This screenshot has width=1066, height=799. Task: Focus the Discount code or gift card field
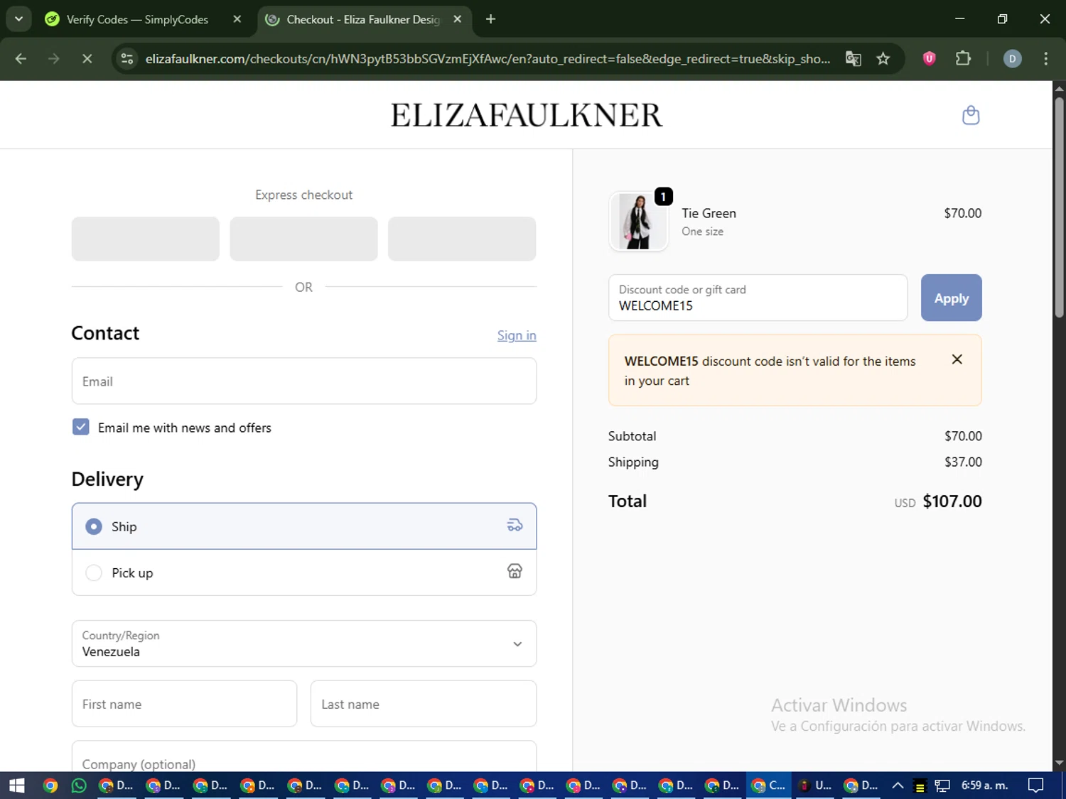click(x=758, y=298)
